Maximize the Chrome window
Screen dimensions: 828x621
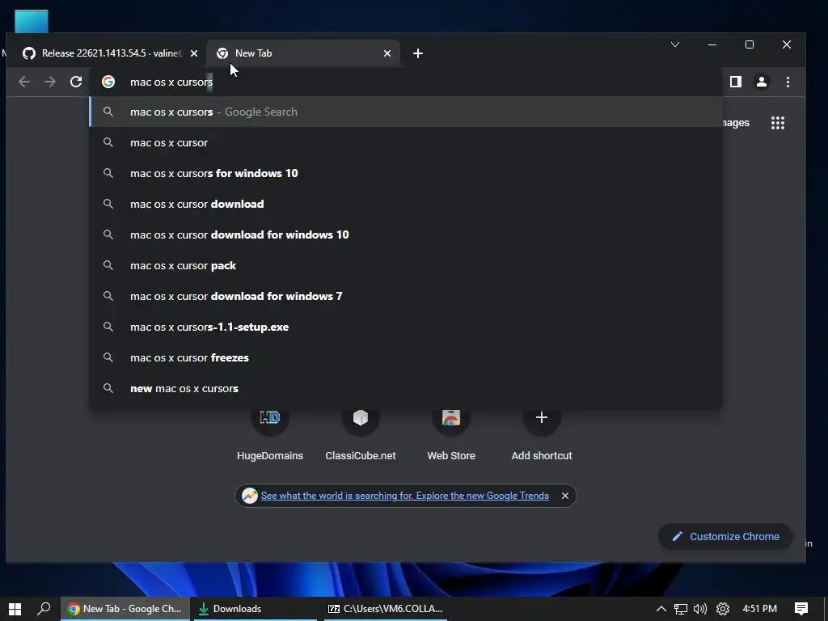pyautogui.click(x=750, y=44)
